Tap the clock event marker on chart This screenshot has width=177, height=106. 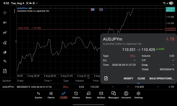pos(101,9)
